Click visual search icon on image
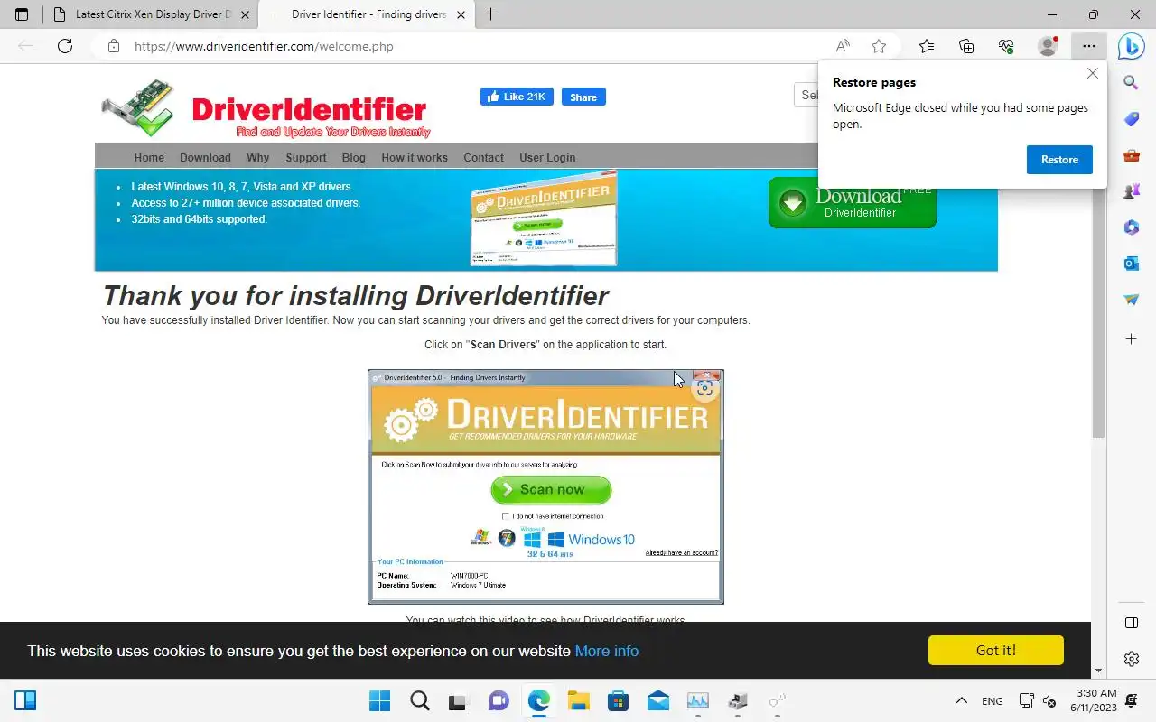Image resolution: width=1156 pixels, height=722 pixels. coord(705,388)
